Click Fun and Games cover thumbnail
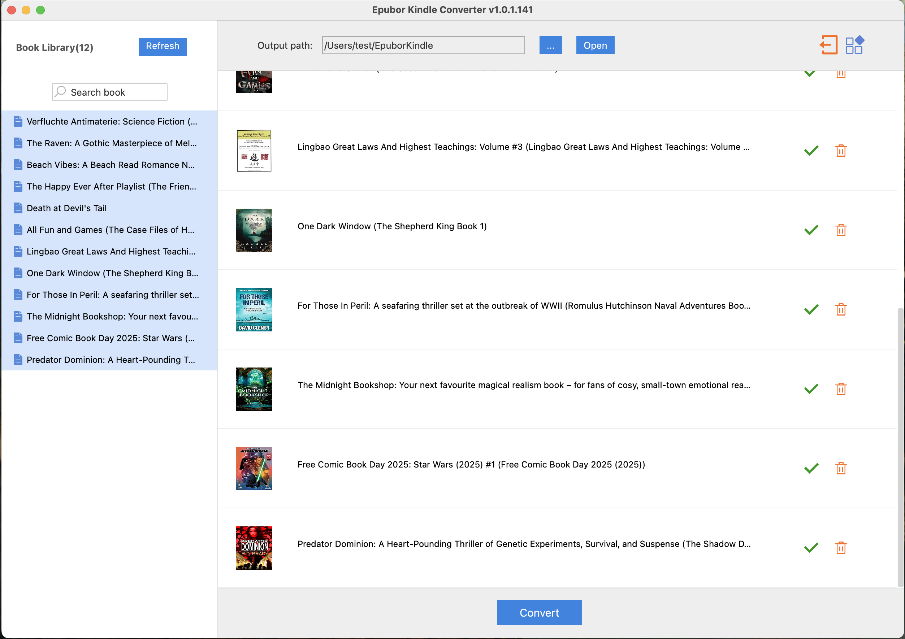The height and width of the screenshot is (639, 905). (x=254, y=82)
